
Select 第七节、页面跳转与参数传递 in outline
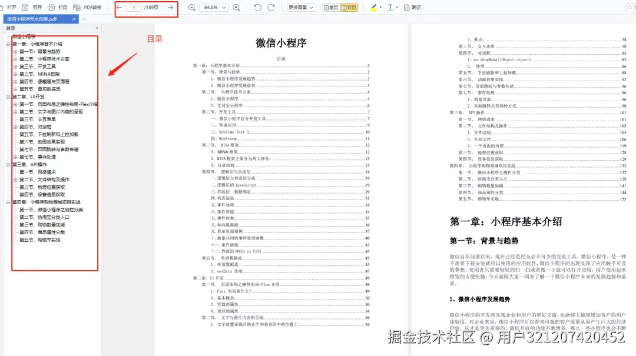click(x=49, y=149)
